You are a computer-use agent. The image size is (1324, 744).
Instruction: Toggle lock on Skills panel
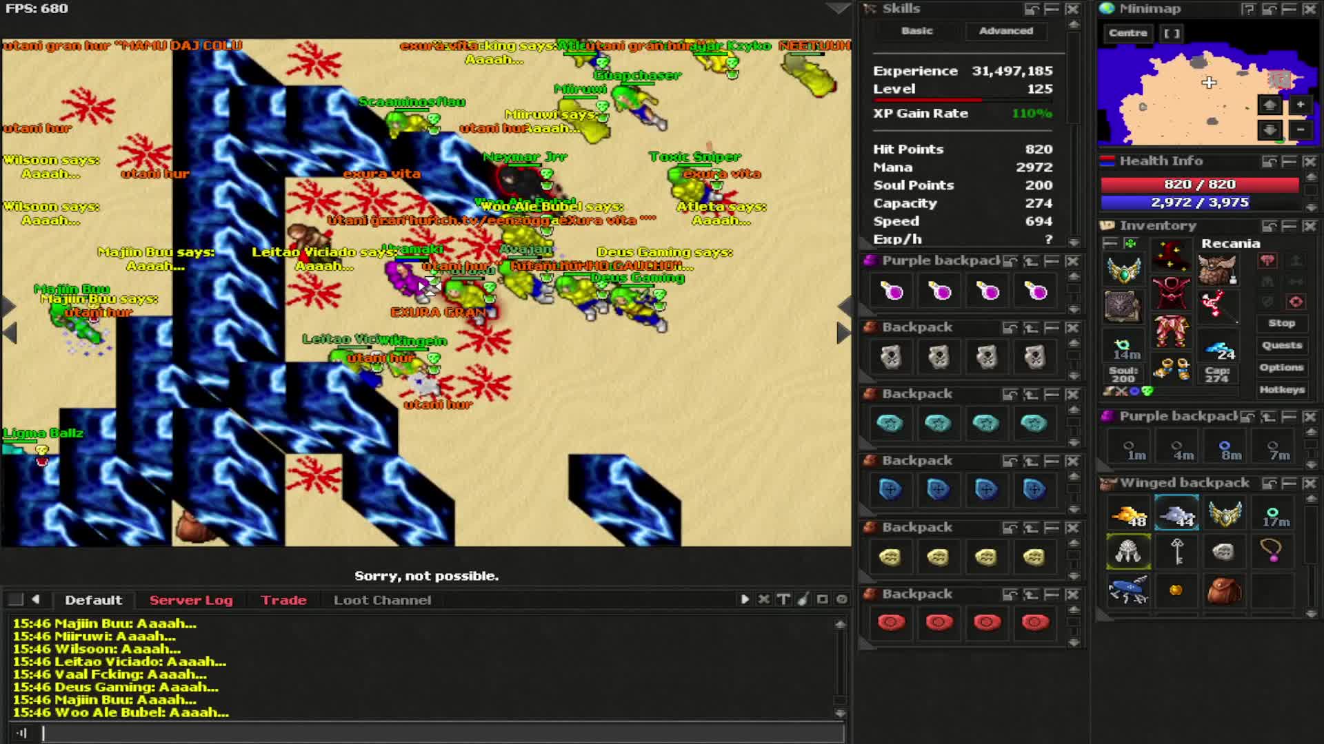[1032, 9]
